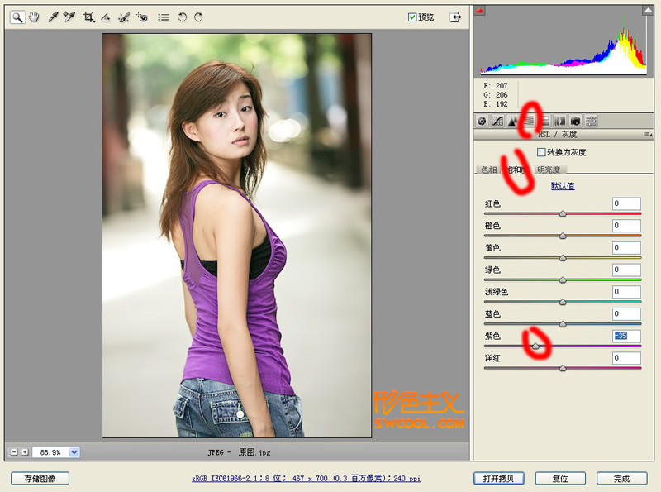
Task: Switch to the 明亮度 luminance tab
Action: pos(549,170)
